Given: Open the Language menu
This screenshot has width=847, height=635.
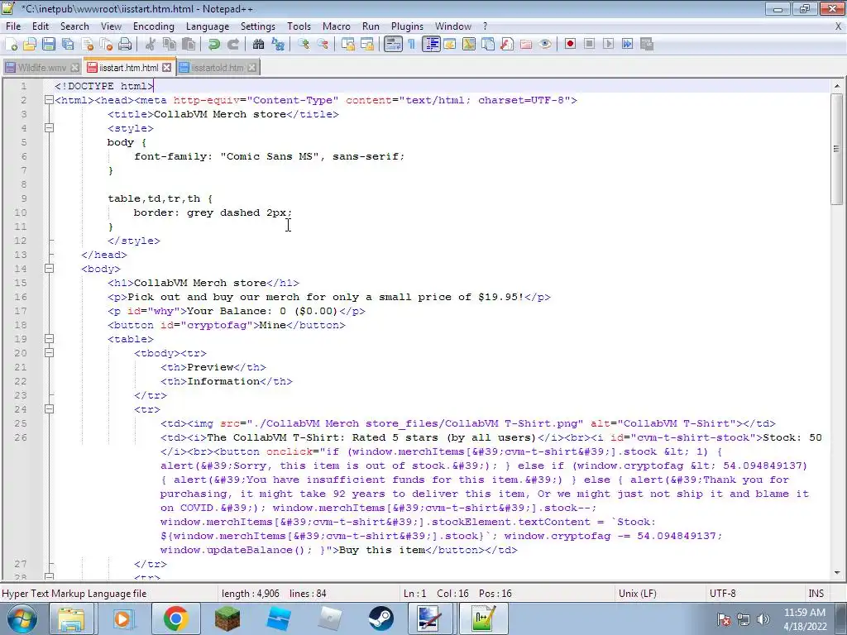Looking at the screenshot, I should pos(208,26).
